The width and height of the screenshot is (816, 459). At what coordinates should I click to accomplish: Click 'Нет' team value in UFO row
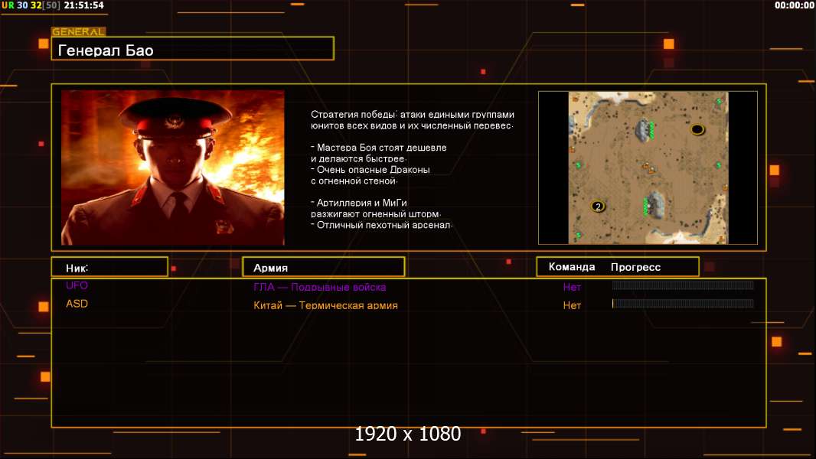point(571,287)
